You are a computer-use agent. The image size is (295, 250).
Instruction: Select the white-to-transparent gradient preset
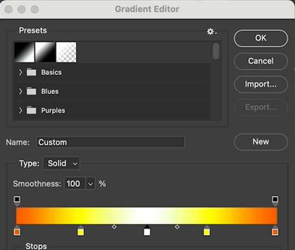point(66,52)
